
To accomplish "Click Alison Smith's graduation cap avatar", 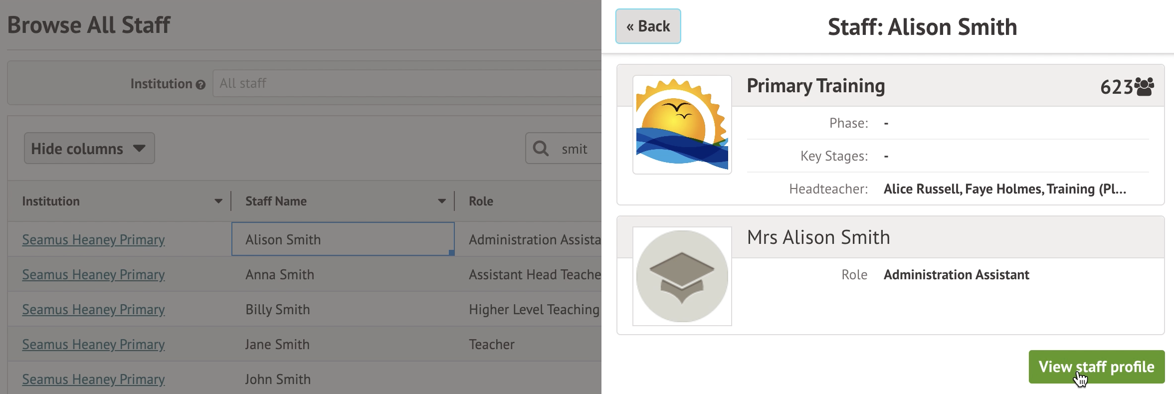I will pyautogui.click(x=682, y=276).
